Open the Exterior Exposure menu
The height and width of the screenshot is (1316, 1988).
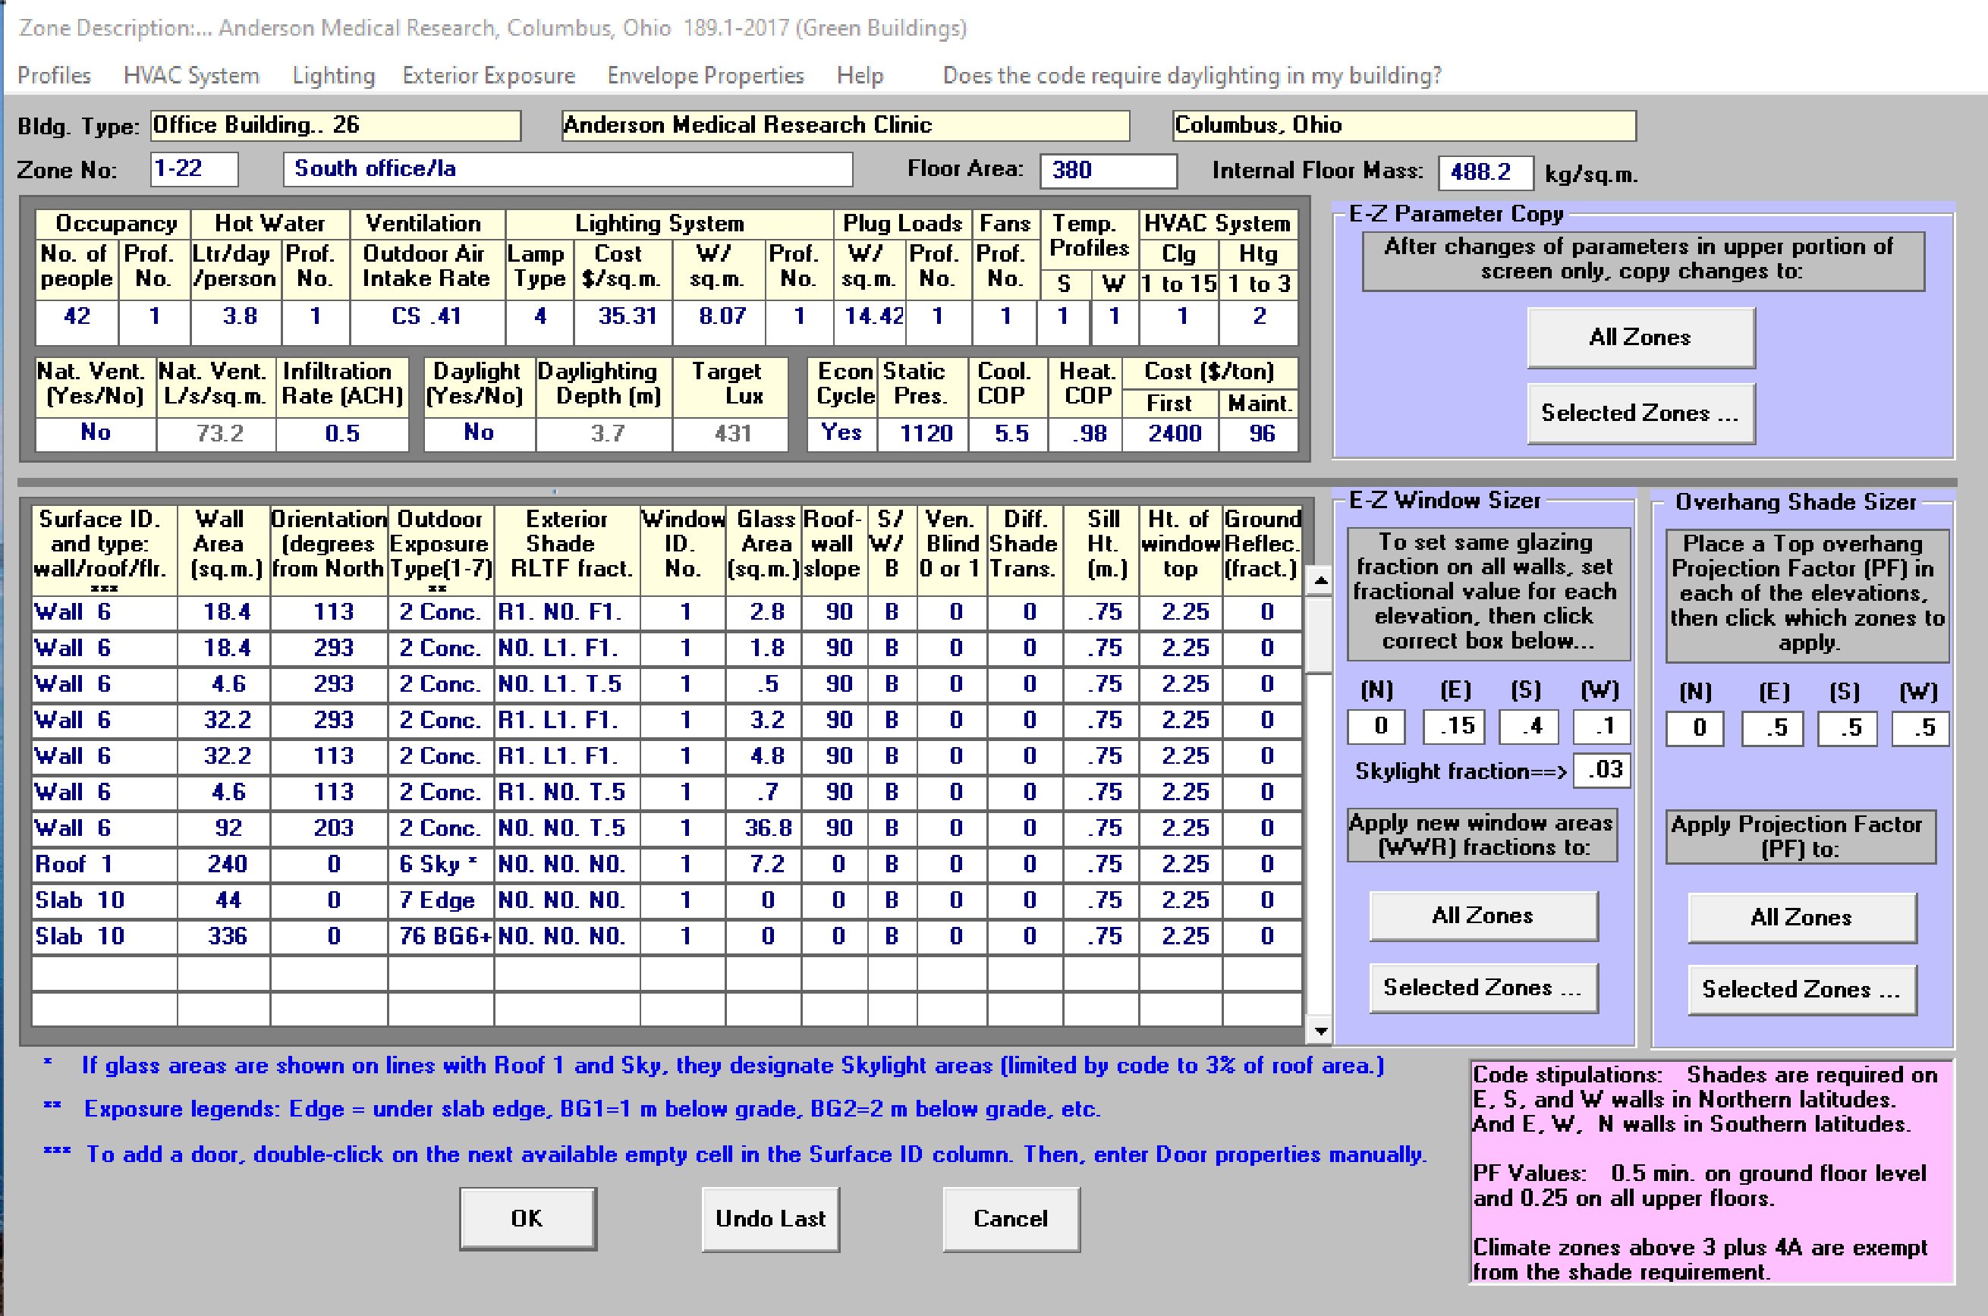click(489, 76)
